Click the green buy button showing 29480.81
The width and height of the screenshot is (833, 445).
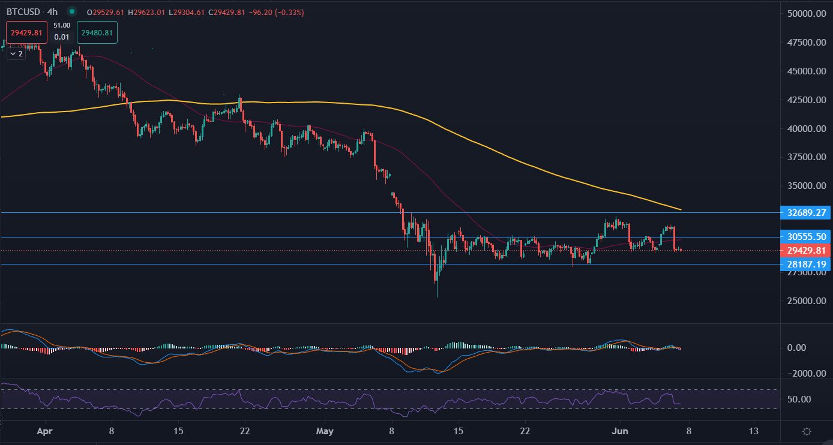click(x=97, y=33)
